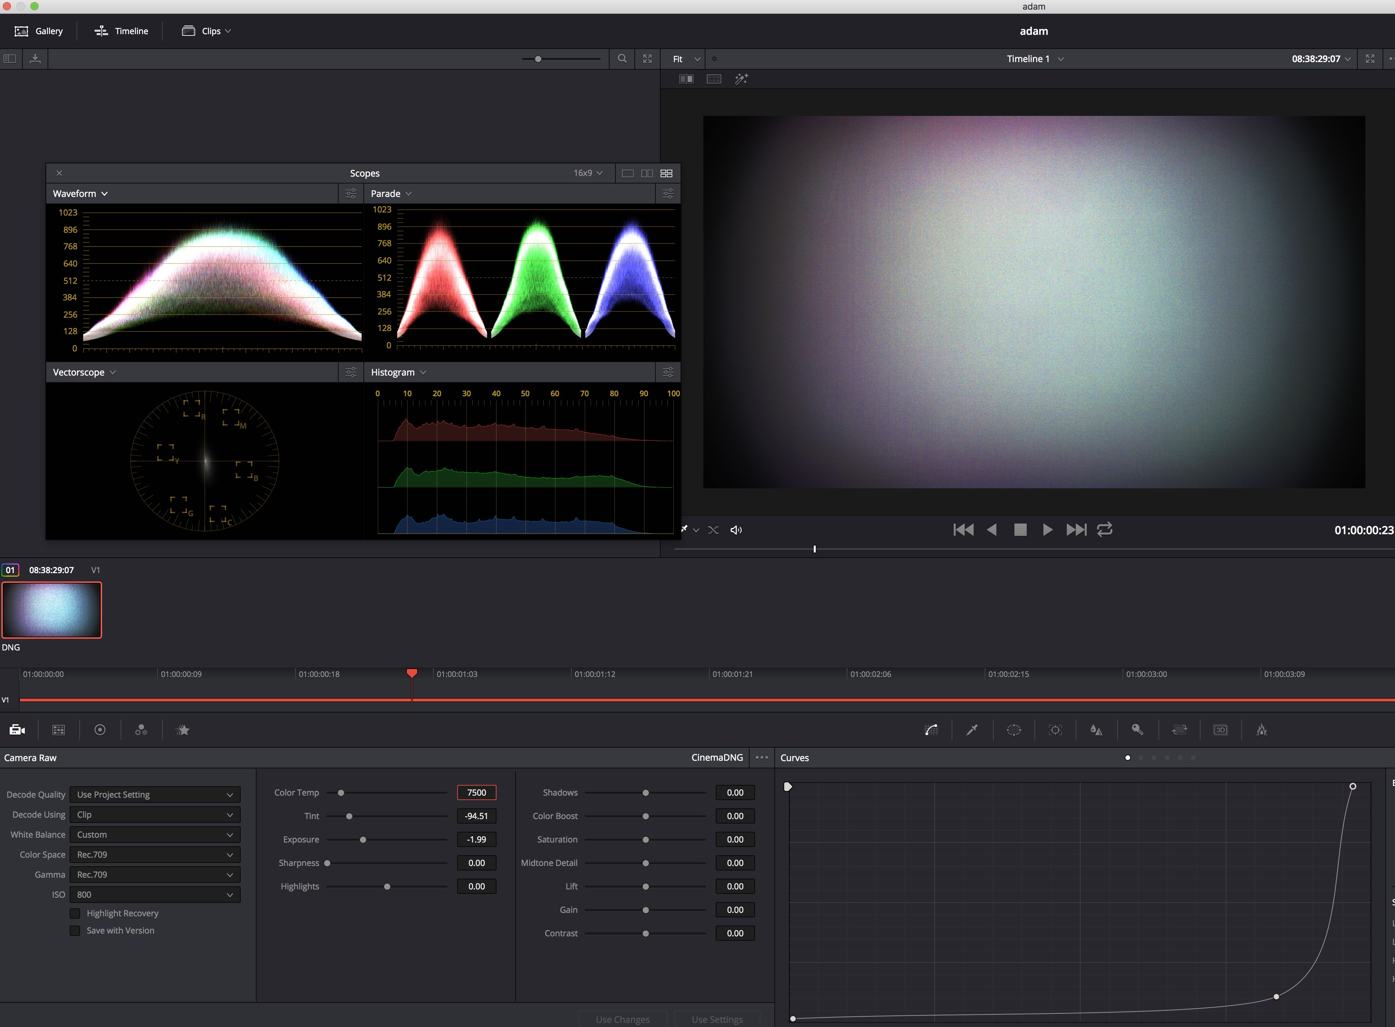Open Vectorscope settings icon
The height and width of the screenshot is (1027, 1395).
tap(351, 372)
